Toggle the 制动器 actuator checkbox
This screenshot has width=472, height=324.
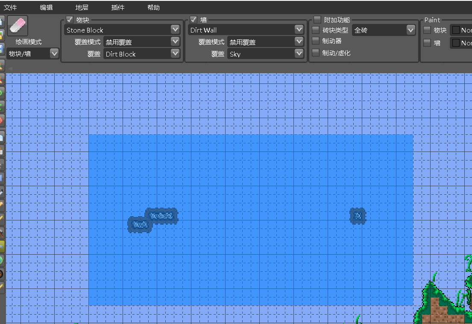316,41
